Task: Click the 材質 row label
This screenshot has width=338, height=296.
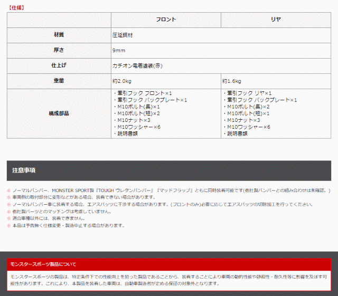Action: pyautogui.click(x=59, y=35)
